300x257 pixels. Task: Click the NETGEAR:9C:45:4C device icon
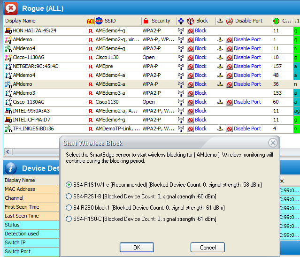[8, 66]
